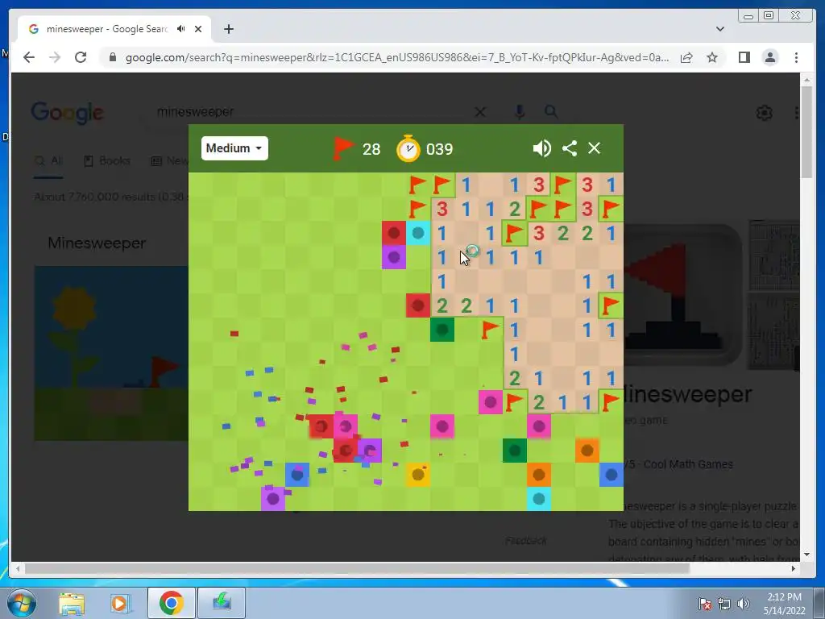The image size is (825, 619).
Task: Reload the current Chrome page
Action: (81, 57)
